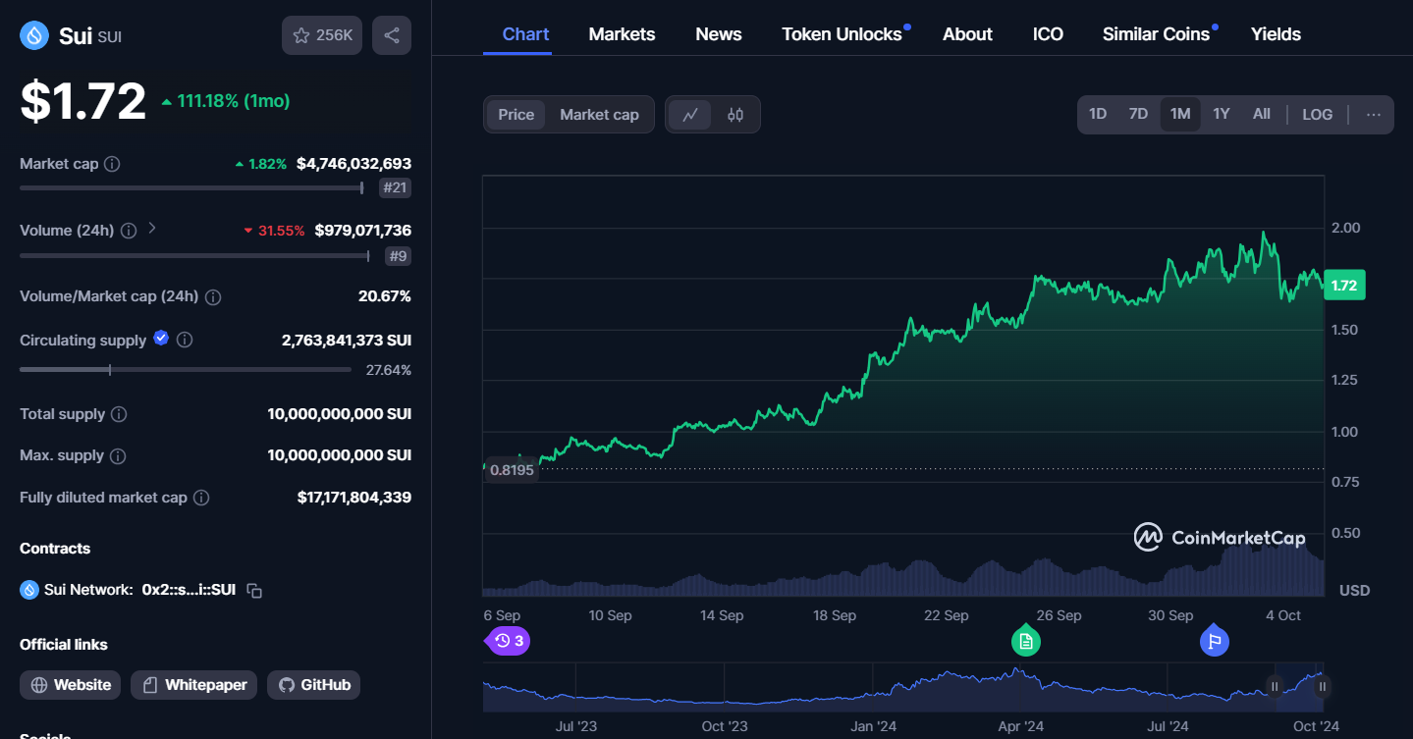Viewport: 1413px width, 739px height.
Task: Open the About tab
Action: click(967, 34)
